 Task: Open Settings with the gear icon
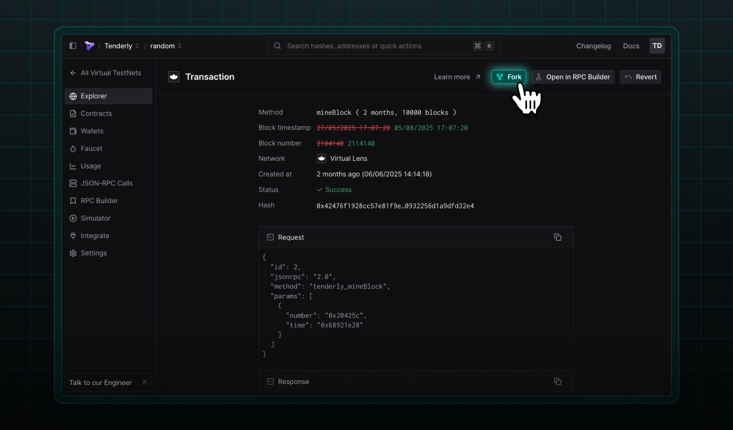tap(73, 253)
